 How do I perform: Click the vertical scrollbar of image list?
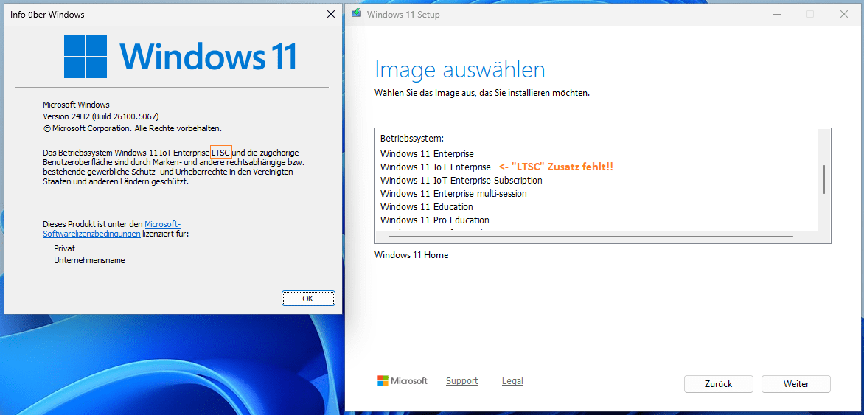(x=823, y=179)
